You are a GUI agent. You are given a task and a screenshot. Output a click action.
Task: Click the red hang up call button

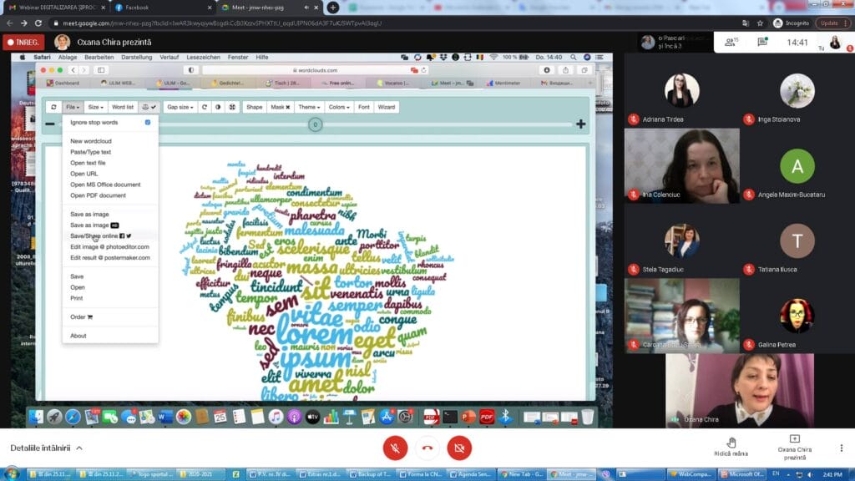(x=427, y=448)
